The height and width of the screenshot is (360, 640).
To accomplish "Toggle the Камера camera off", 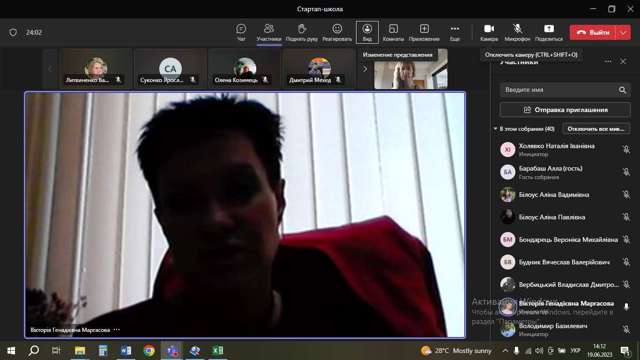I will (x=489, y=29).
